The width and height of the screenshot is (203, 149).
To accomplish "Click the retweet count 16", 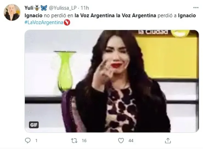I will click(84, 140).
